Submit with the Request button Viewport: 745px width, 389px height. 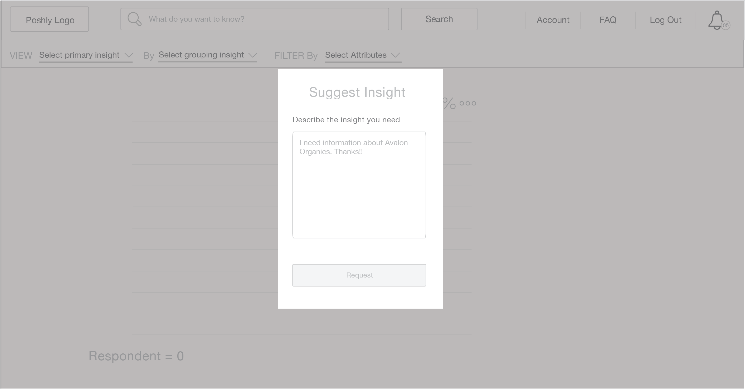click(359, 275)
